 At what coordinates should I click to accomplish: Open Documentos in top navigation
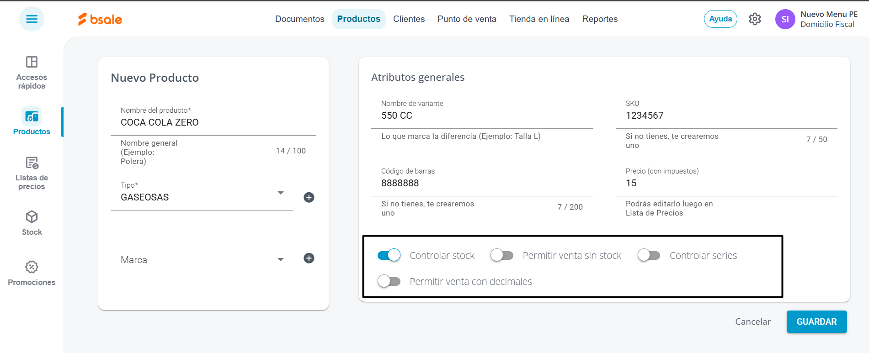299,19
